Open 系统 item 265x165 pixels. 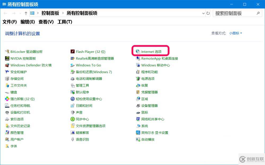144,126
